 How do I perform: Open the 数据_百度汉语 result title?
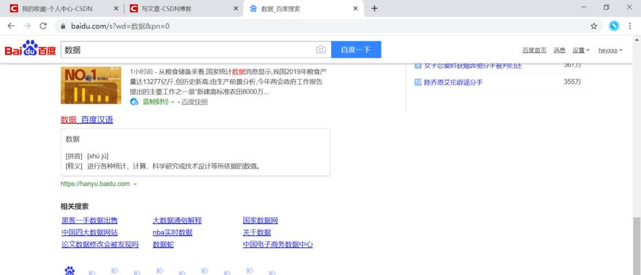coord(87,120)
